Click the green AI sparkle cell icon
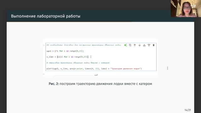This screenshot has height=113, width=201. click(x=125, y=45)
